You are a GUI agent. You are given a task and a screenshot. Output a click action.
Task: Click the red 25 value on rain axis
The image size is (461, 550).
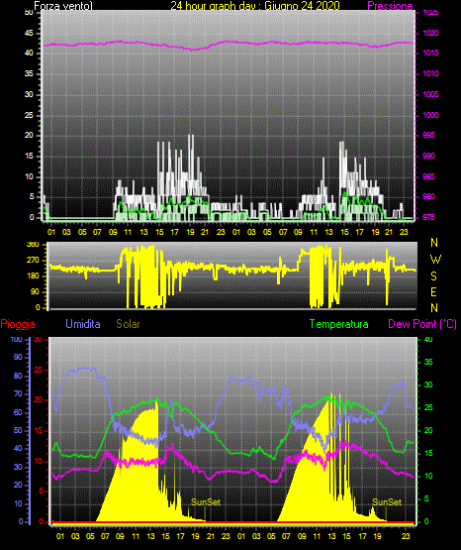[x=39, y=370]
